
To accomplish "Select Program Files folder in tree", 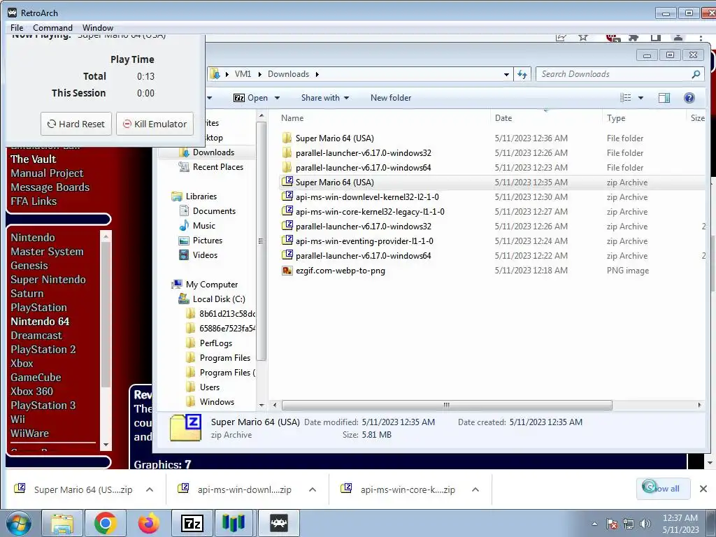I will [x=224, y=358].
